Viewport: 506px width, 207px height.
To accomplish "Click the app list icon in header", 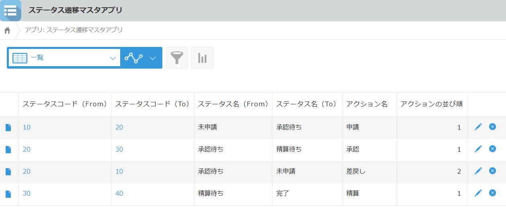I will pyautogui.click(x=10, y=10).
